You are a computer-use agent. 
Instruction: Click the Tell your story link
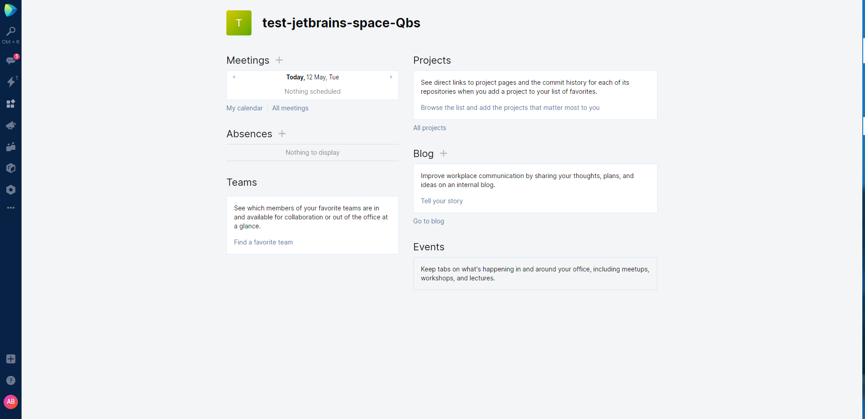tap(442, 201)
